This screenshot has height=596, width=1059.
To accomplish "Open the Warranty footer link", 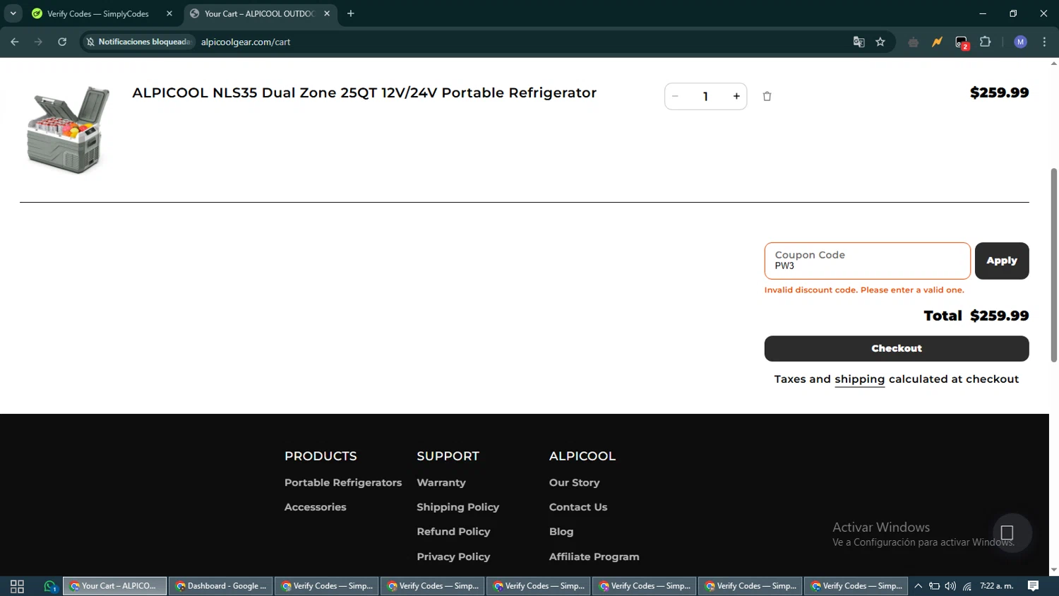I will (441, 482).
